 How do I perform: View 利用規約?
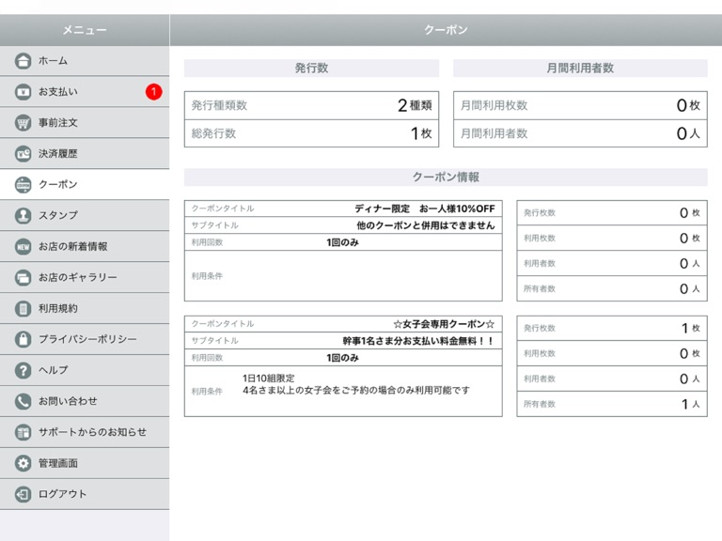[85, 308]
